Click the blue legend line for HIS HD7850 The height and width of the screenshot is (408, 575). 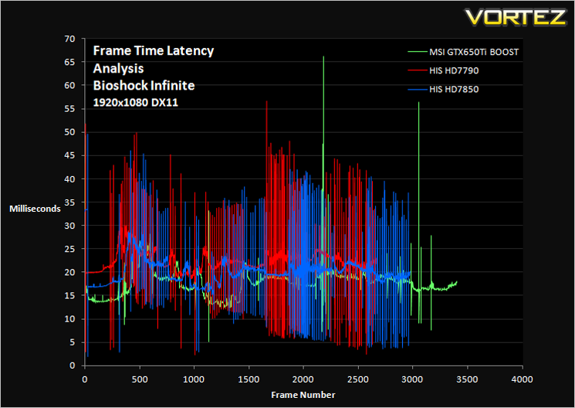pos(418,89)
